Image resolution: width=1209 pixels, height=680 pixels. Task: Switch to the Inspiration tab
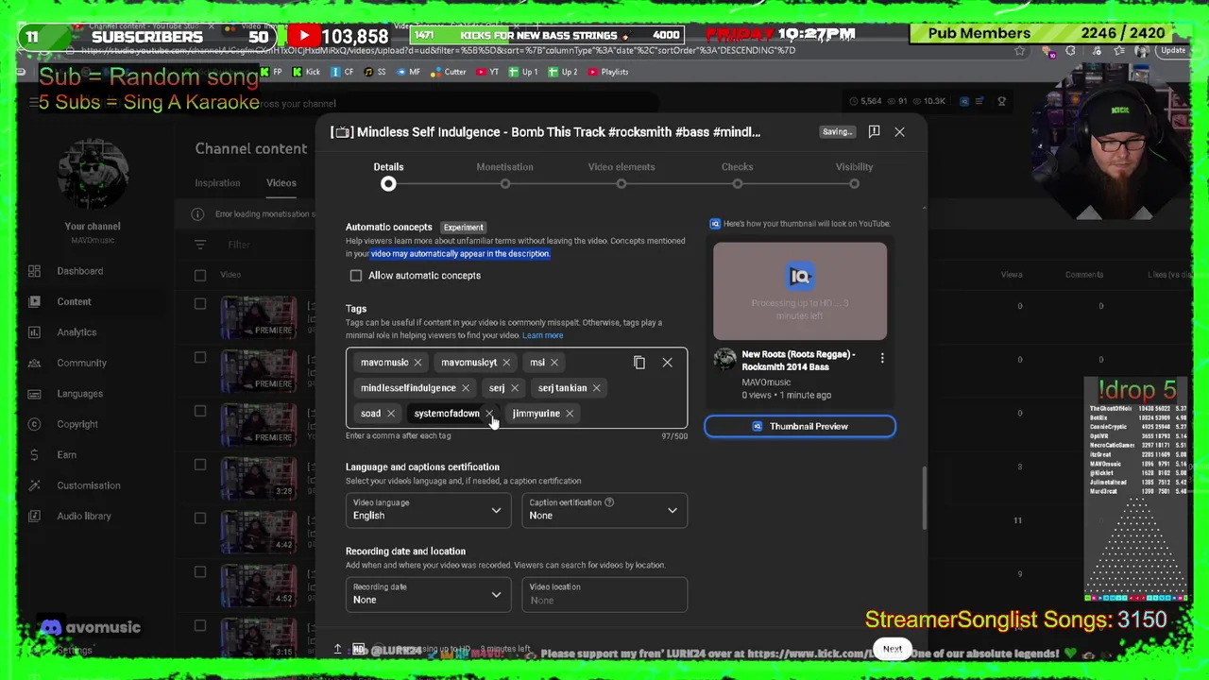point(217,183)
